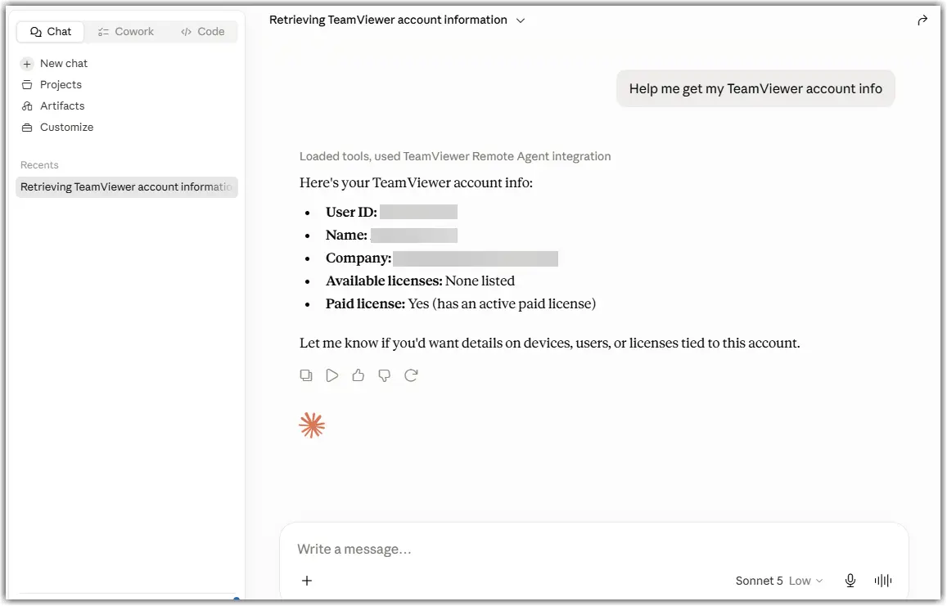The width and height of the screenshot is (947, 606).
Task: Expand the Low effort dropdown chevron
Action: (x=819, y=581)
